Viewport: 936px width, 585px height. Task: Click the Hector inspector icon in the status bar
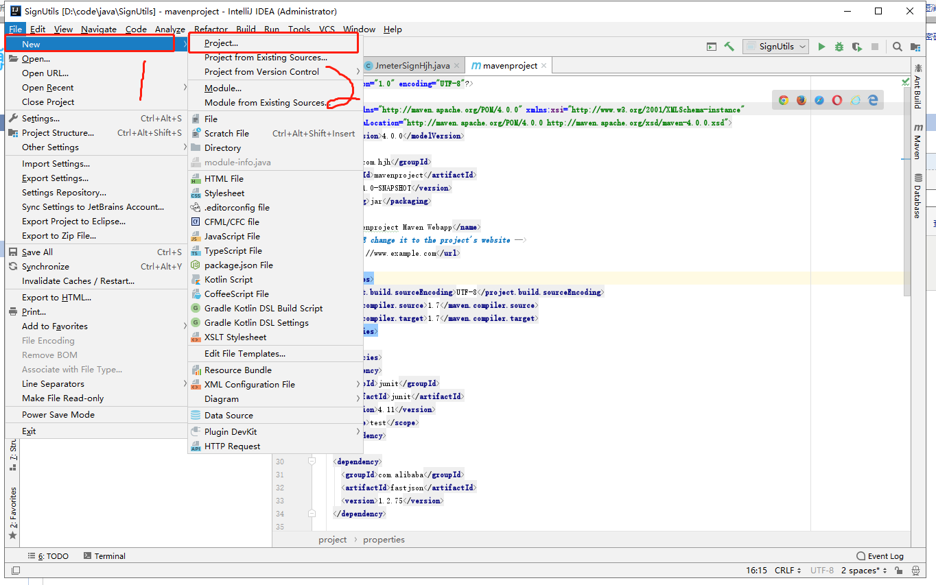click(x=915, y=571)
